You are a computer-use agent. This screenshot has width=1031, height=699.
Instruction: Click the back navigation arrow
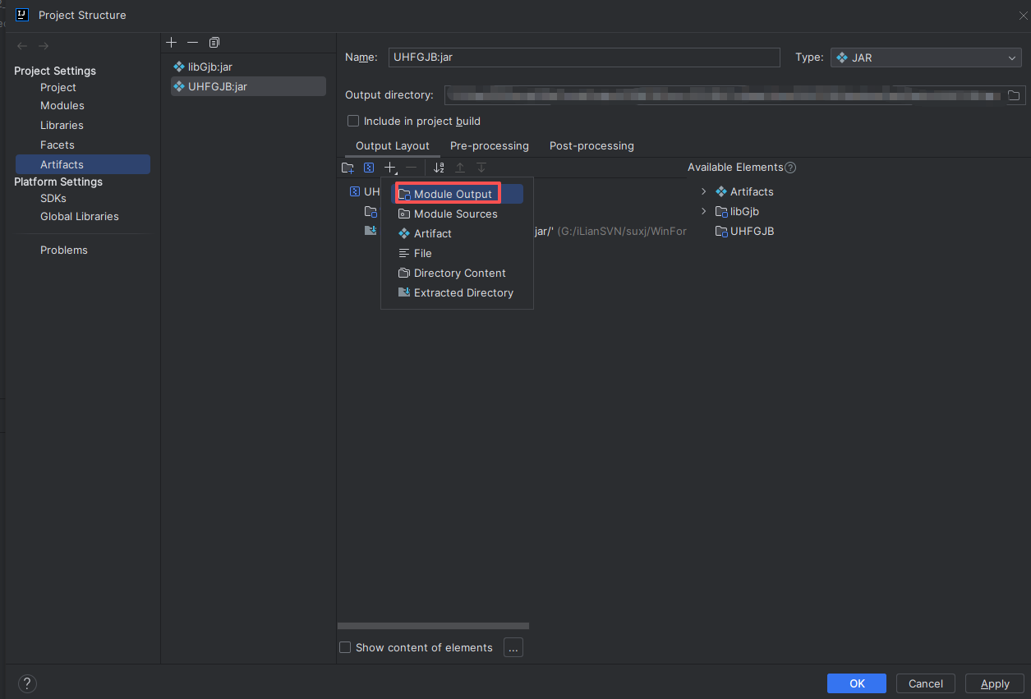22,46
